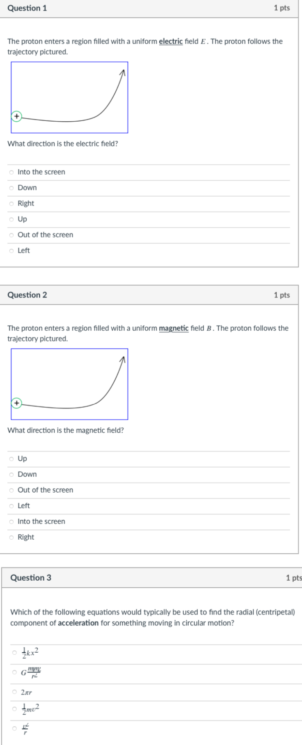The image size is (302, 745).
Task: Choose 'Down' for the electric field question
Action: (x=12, y=188)
